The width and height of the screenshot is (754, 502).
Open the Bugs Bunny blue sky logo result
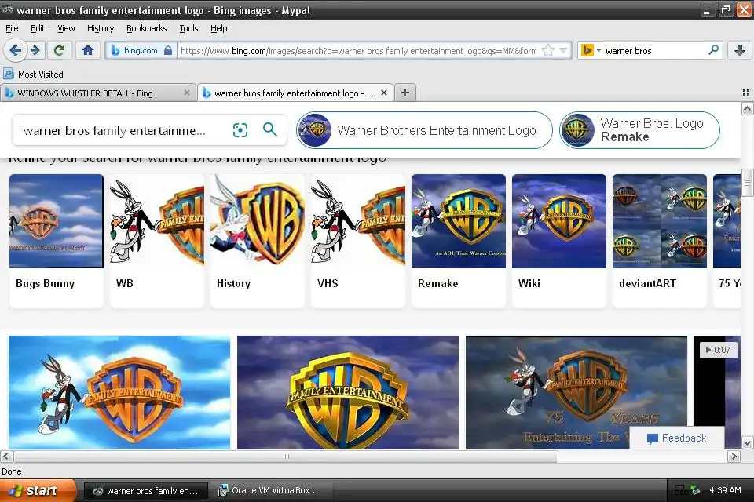click(119, 392)
